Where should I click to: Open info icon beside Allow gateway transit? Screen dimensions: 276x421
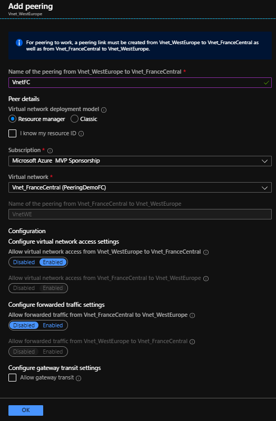tap(78, 378)
